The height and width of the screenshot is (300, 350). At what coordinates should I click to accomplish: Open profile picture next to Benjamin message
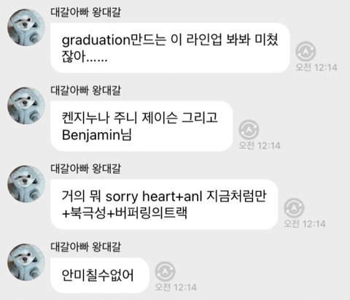pyautogui.click(x=26, y=106)
